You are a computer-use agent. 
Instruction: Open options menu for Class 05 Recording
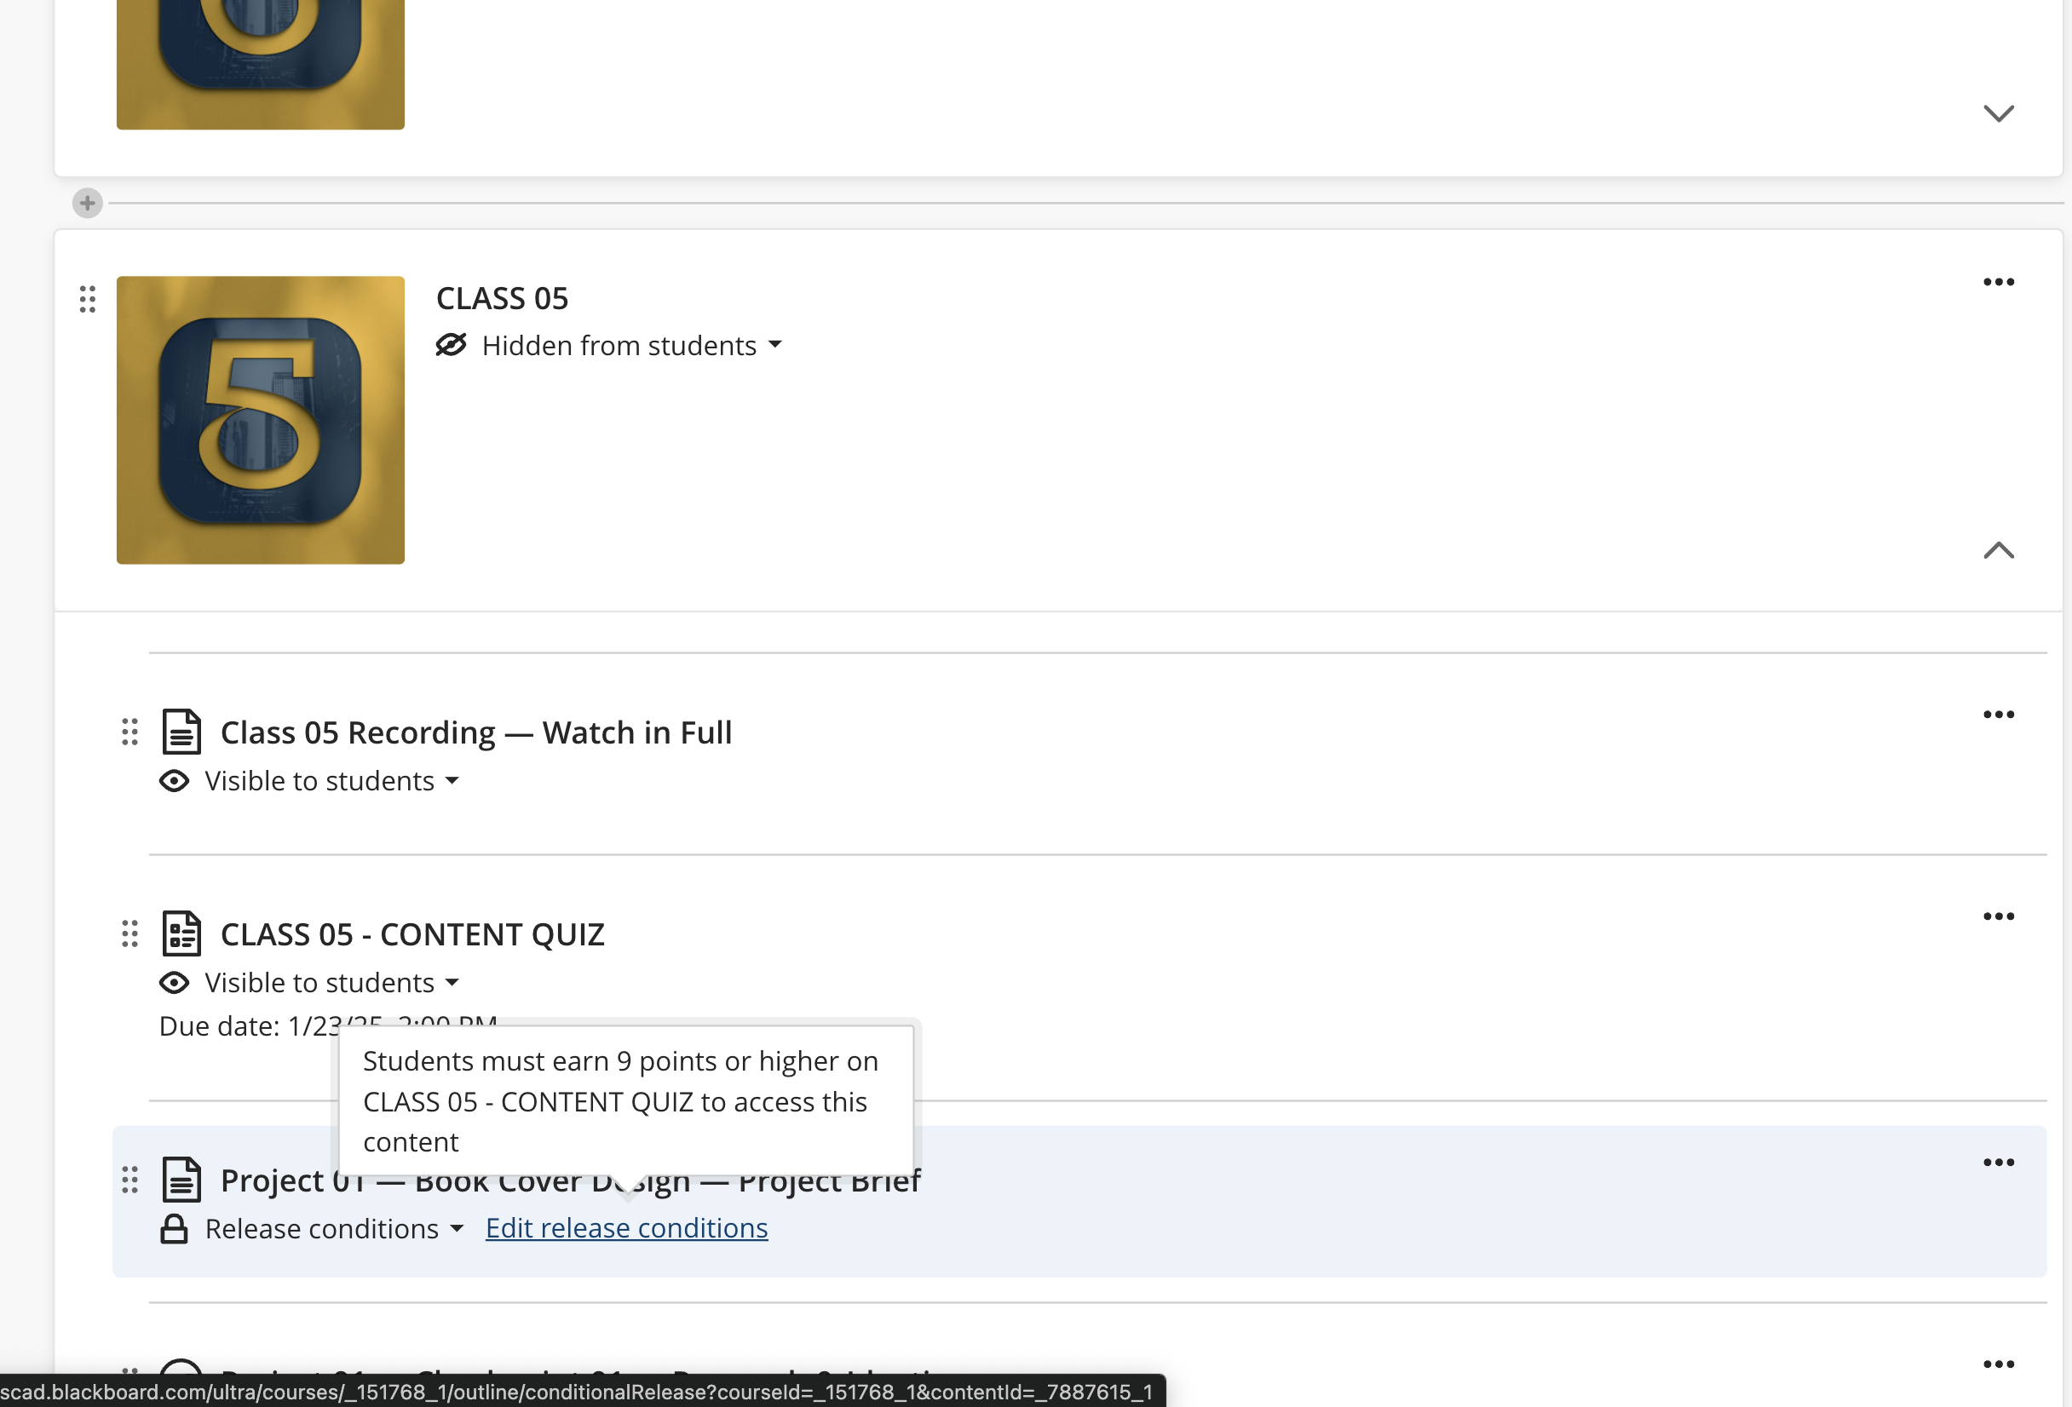1998,715
